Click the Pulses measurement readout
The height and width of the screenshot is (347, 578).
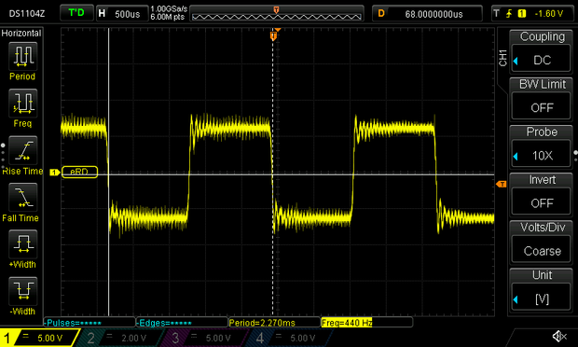coord(89,323)
